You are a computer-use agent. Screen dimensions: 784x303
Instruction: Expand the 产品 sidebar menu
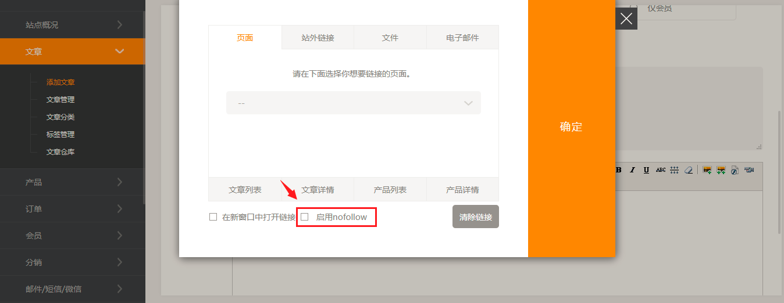(x=72, y=182)
